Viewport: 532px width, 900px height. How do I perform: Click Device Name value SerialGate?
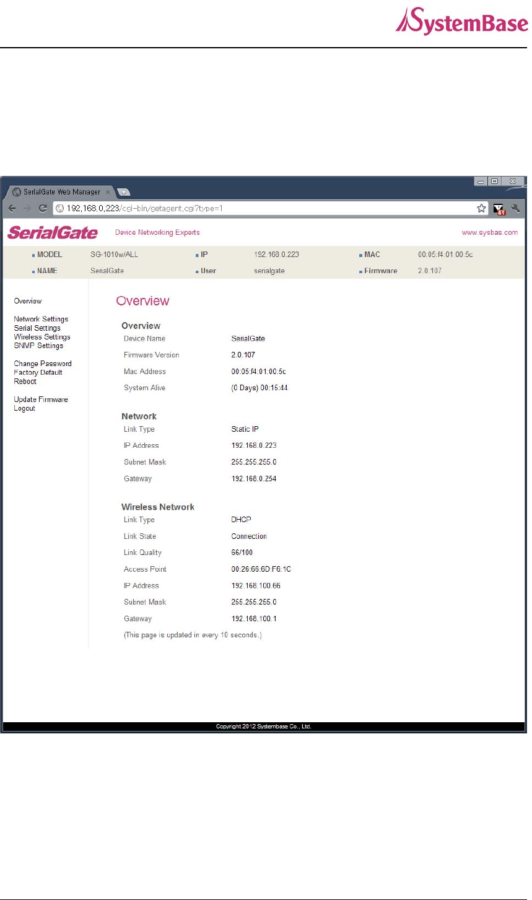pos(248,339)
